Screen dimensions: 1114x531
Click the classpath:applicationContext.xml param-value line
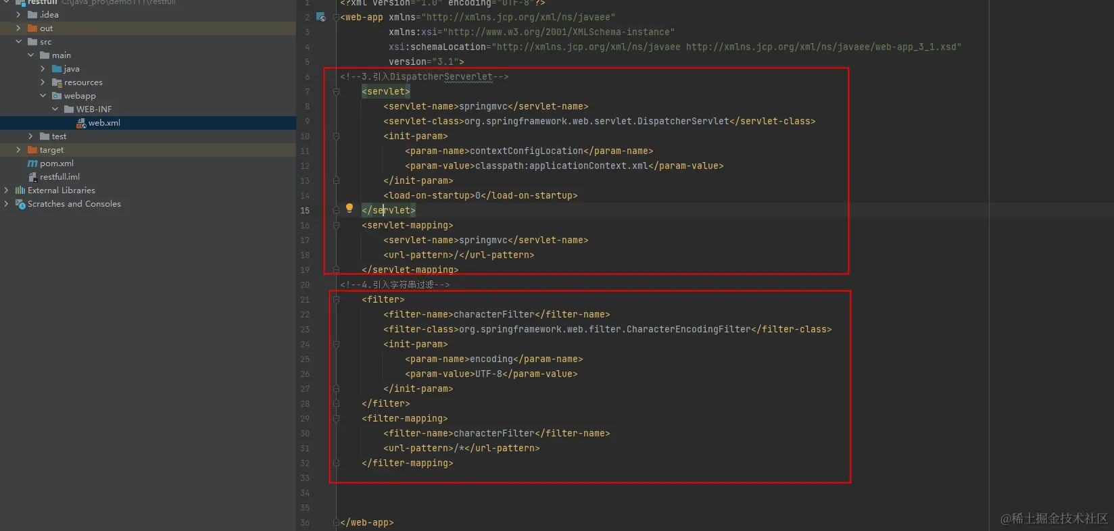click(x=564, y=166)
